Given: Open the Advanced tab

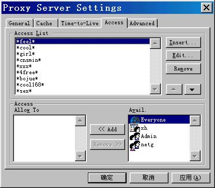Looking at the screenshot, I should coord(142,23).
